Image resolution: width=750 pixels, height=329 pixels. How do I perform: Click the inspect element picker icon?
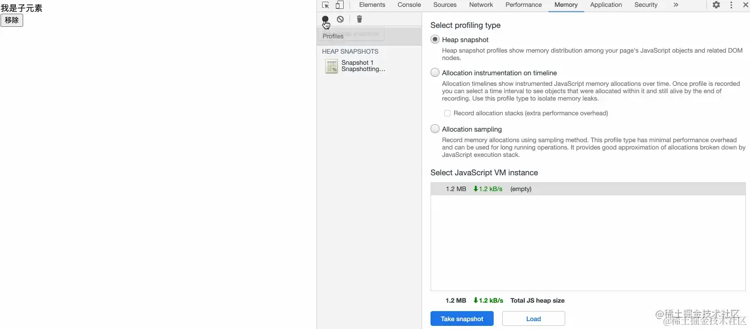pyautogui.click(x=326, y=5)
